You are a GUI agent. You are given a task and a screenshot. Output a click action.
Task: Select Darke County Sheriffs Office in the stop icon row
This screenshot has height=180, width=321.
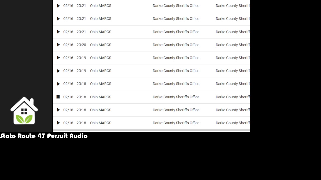(176, 97)
